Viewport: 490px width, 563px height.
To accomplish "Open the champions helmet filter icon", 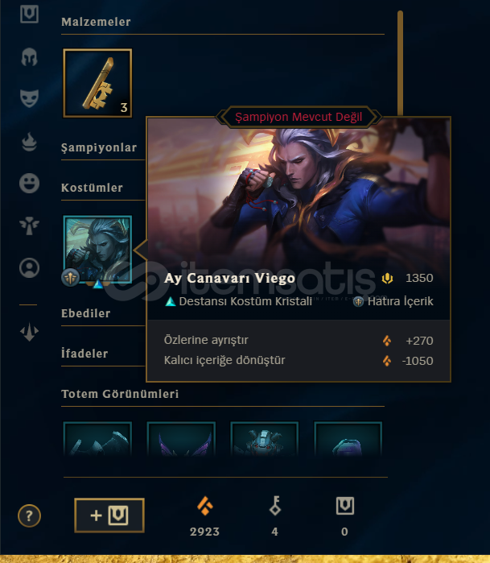I will 30,56.
